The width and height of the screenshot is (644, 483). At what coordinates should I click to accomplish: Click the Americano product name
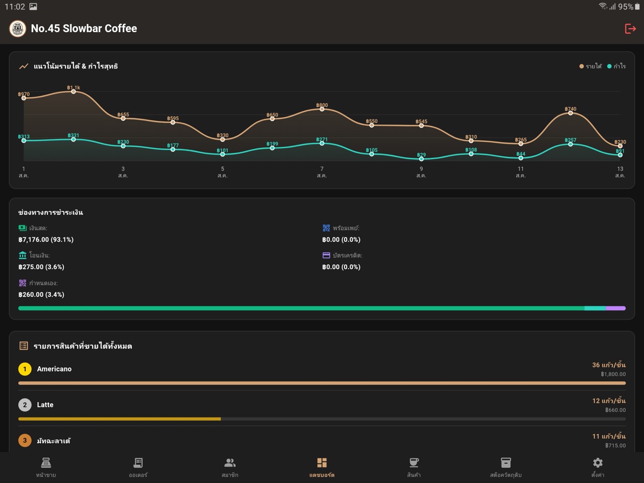54,369
